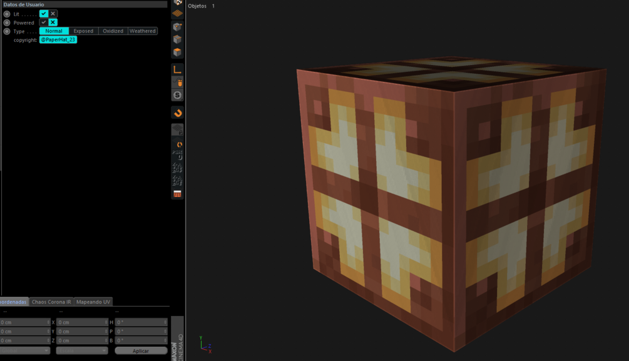
Task: Set Type to Normal
Action: pyautogui.click(x=54, y=31)
